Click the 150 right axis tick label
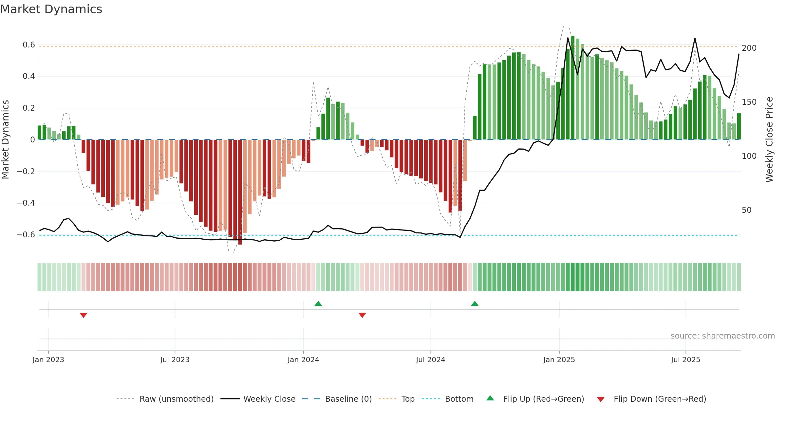The width and height of the screenshot is (786, 442). [749, 102]
